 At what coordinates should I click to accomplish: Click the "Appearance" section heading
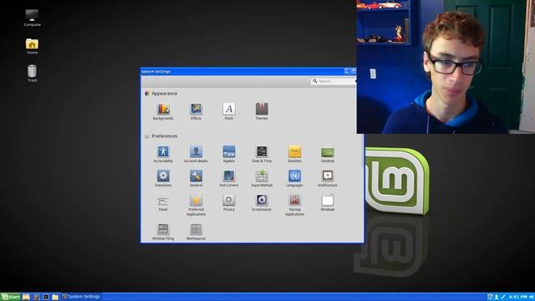165,94
